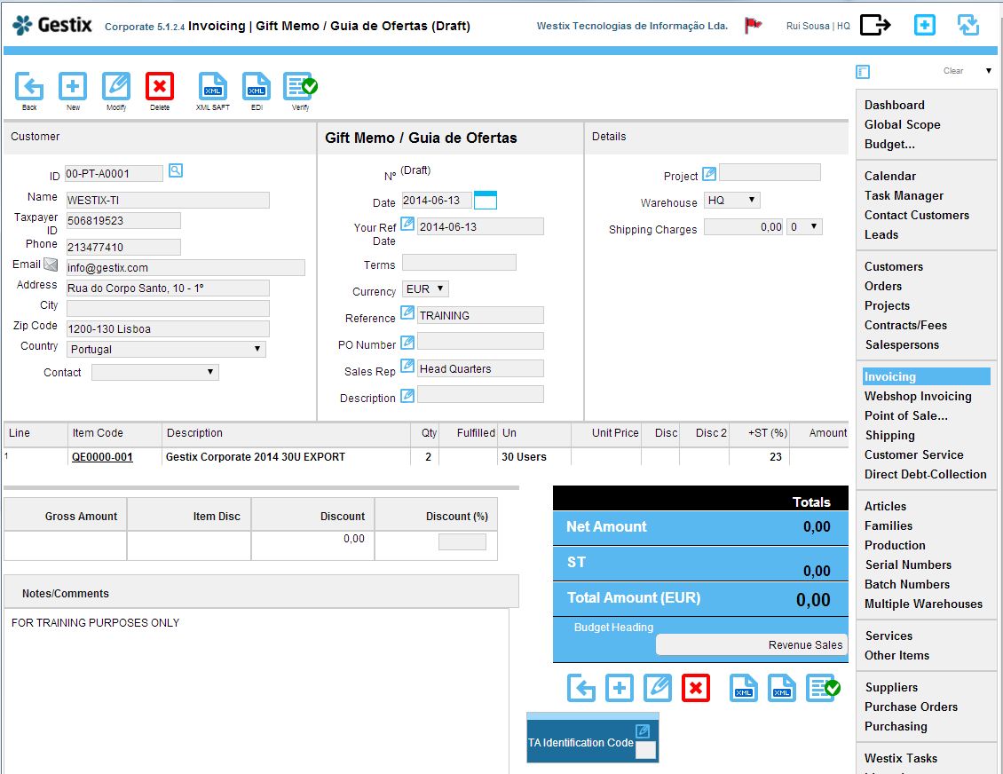Click the Terms input field

(459, 262)
